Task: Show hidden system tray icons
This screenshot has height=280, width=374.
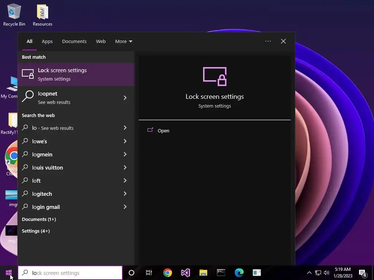Action: [x=309, y=273]
